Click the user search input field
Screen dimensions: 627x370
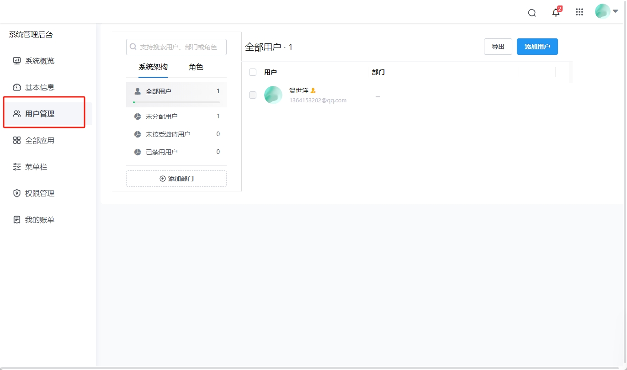(x=176, y=47)
